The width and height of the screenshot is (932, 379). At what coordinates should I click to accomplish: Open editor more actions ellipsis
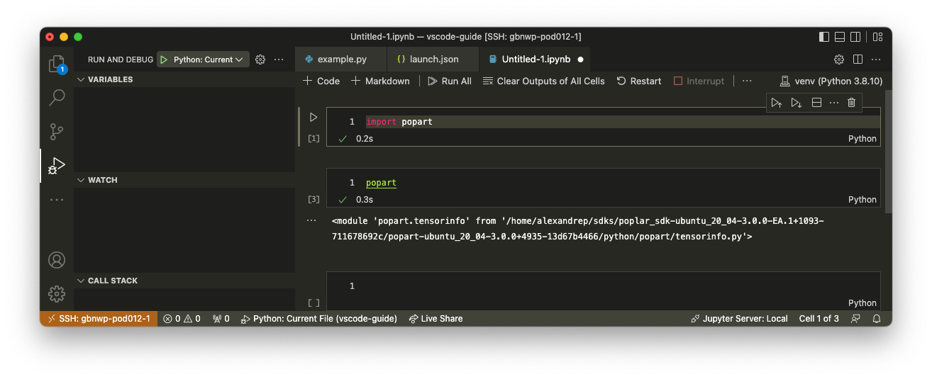(x=877, y=60)
